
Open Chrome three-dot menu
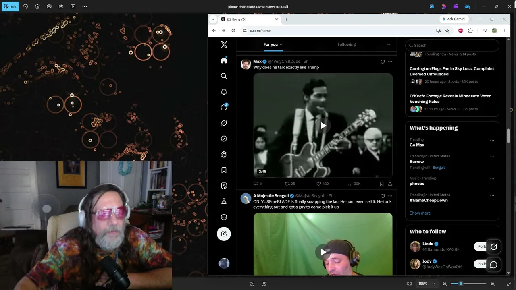[x=504, y=31]
